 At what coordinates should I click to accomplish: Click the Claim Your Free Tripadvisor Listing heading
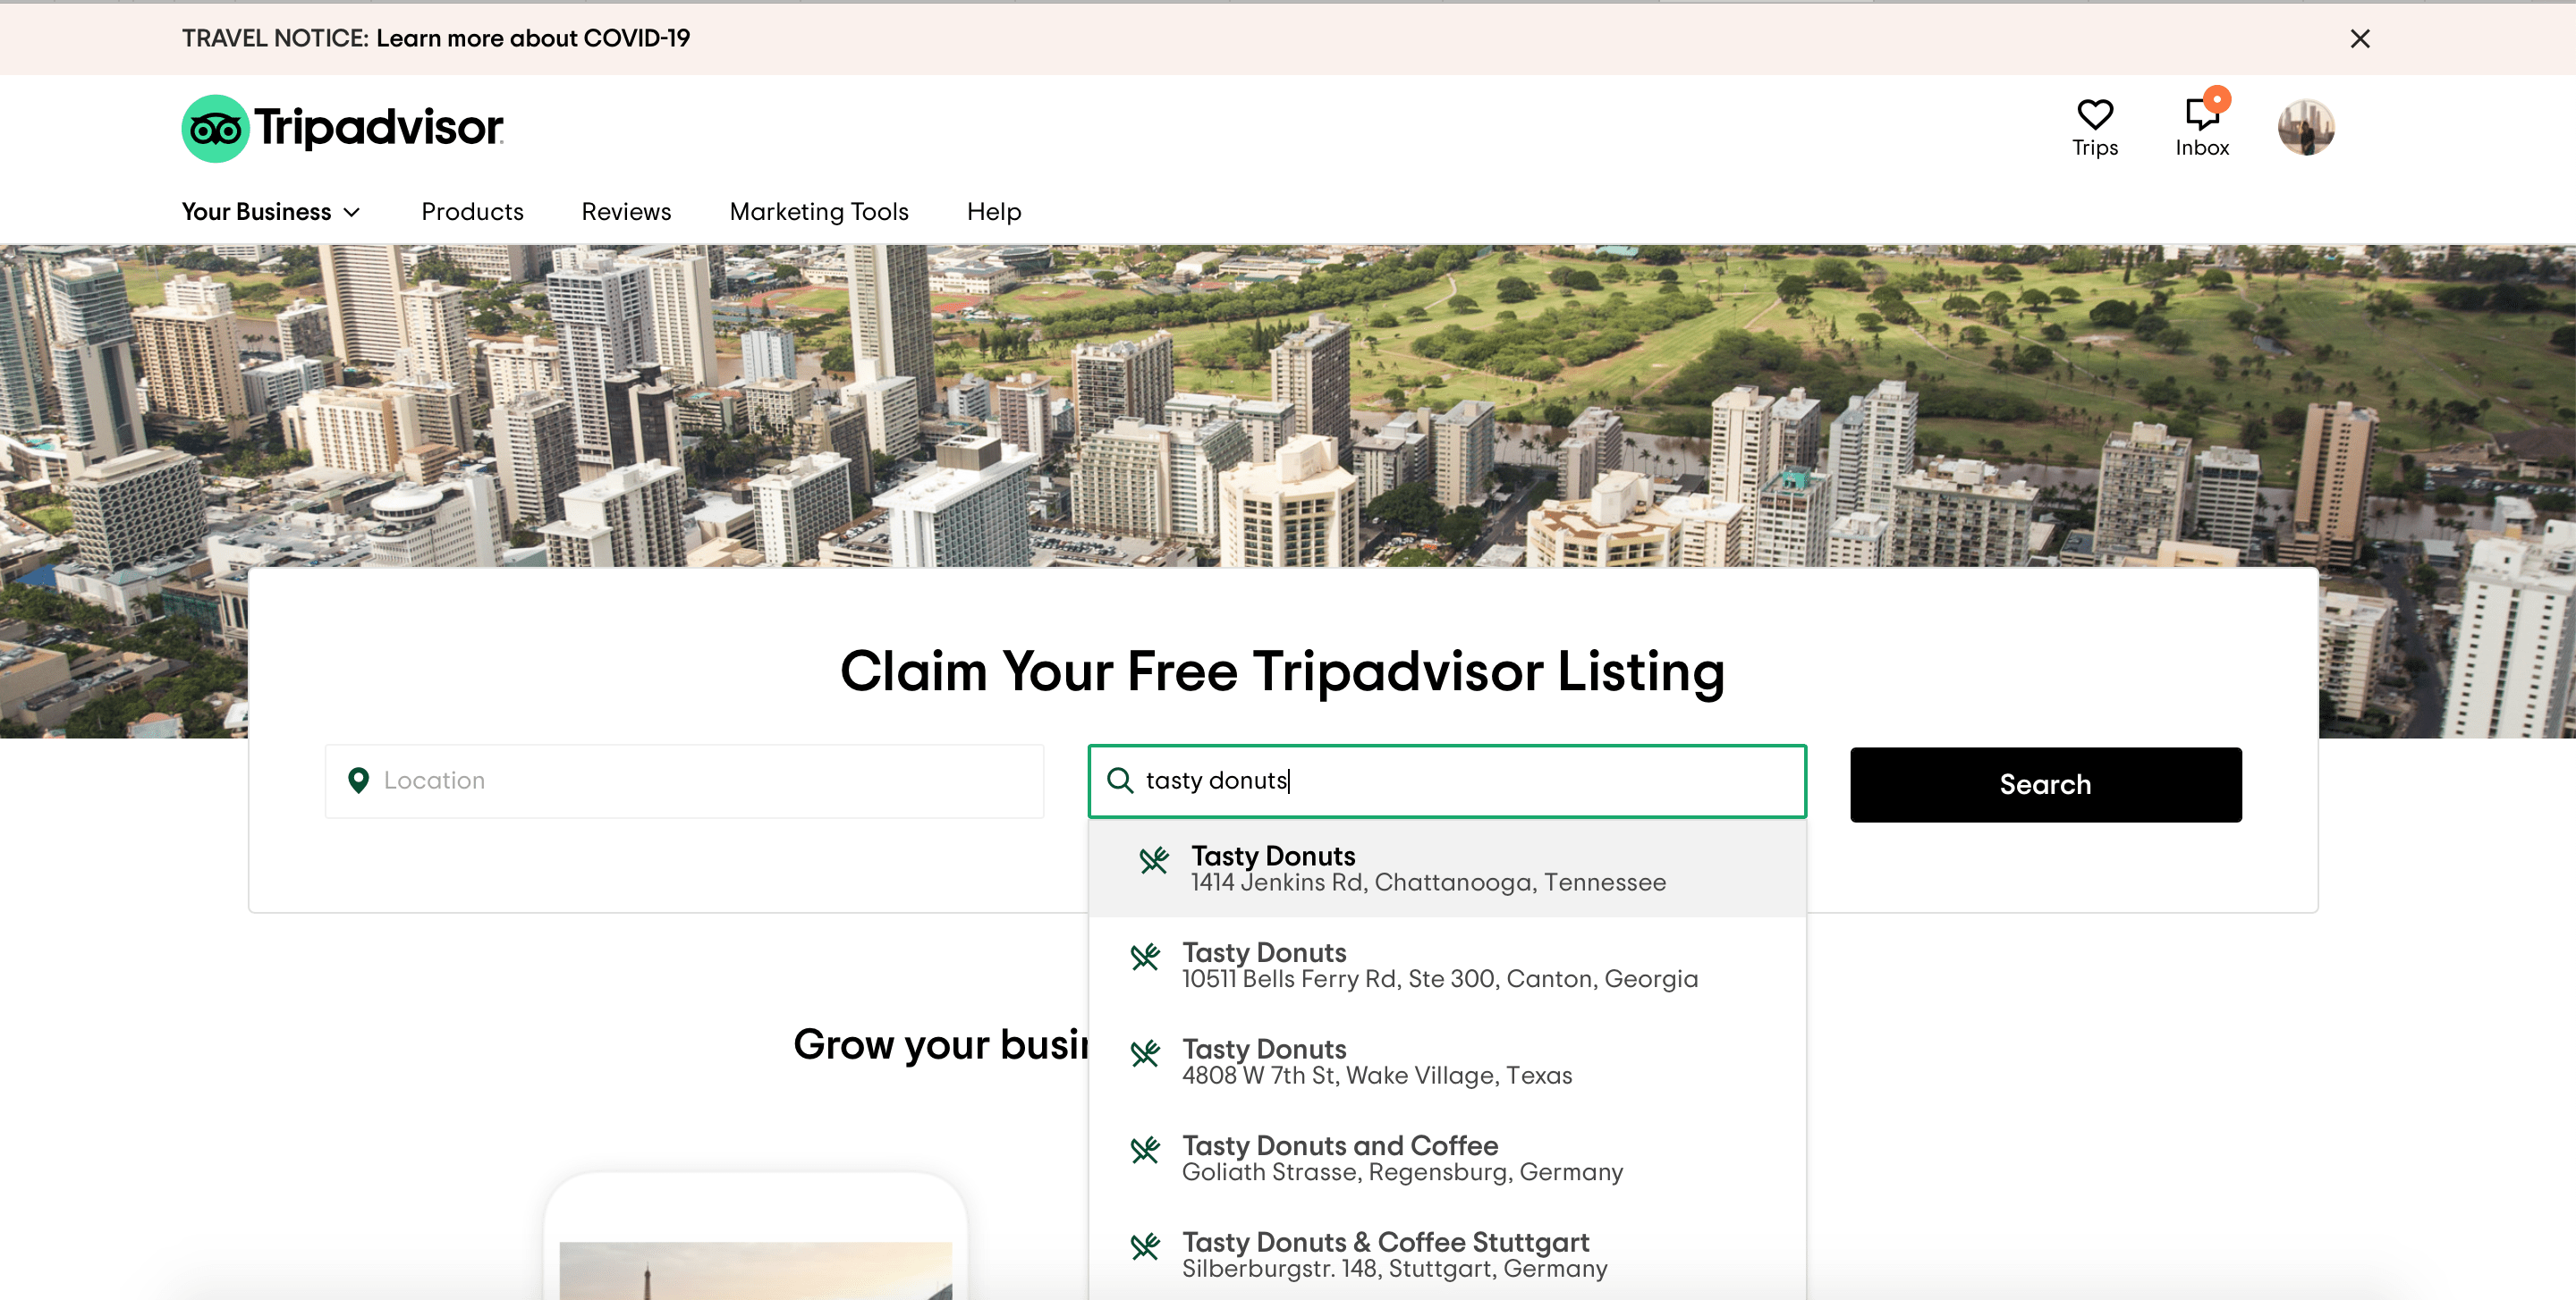click(1282, 671)
